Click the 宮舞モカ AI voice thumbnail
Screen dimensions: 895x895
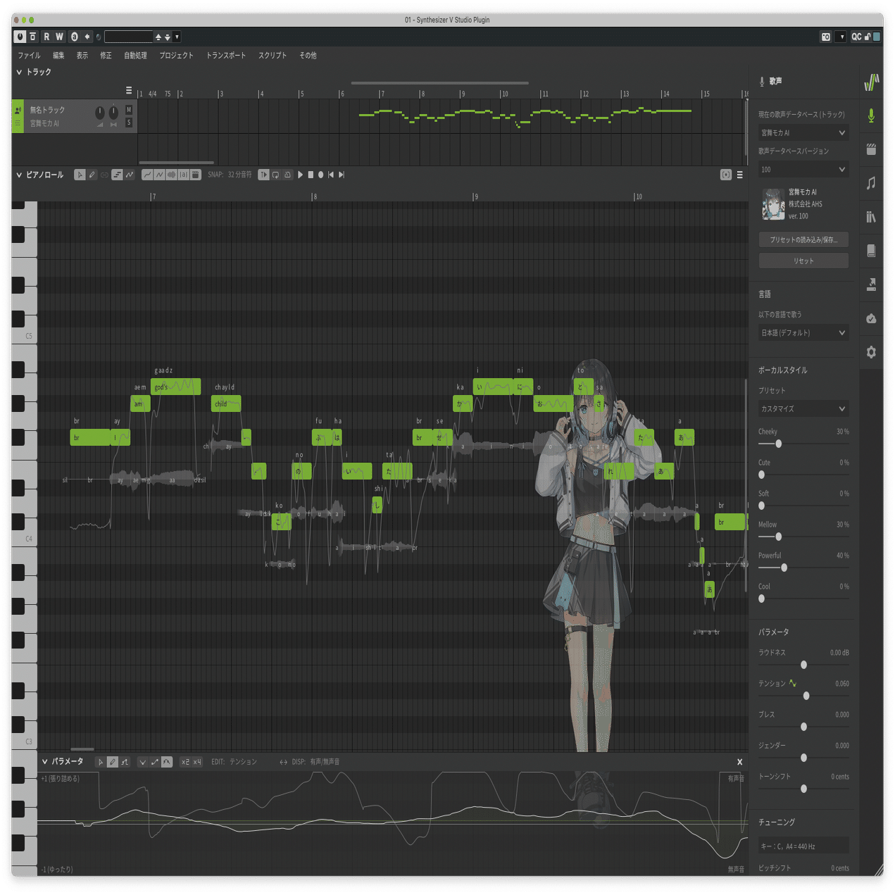[x=772, y=204]
